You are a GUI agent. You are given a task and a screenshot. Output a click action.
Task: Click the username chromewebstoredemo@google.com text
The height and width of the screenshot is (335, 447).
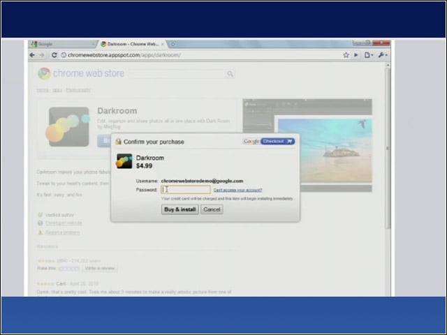click(202, 181)
